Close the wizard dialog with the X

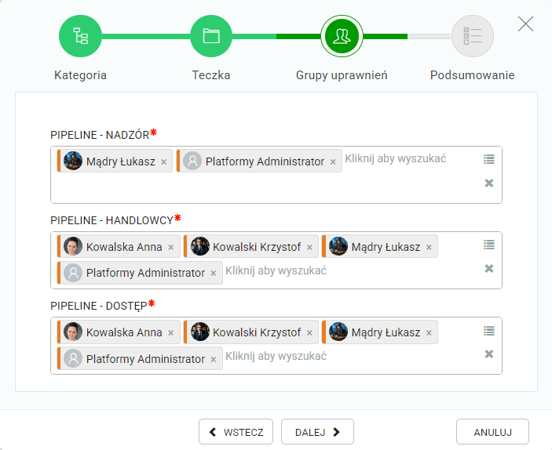click(525, 24)
